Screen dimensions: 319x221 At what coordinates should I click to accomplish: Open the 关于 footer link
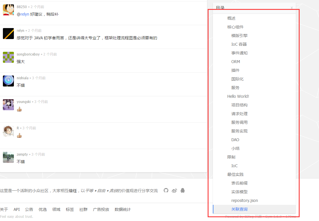pyautogui.click(x=4, y=210)
